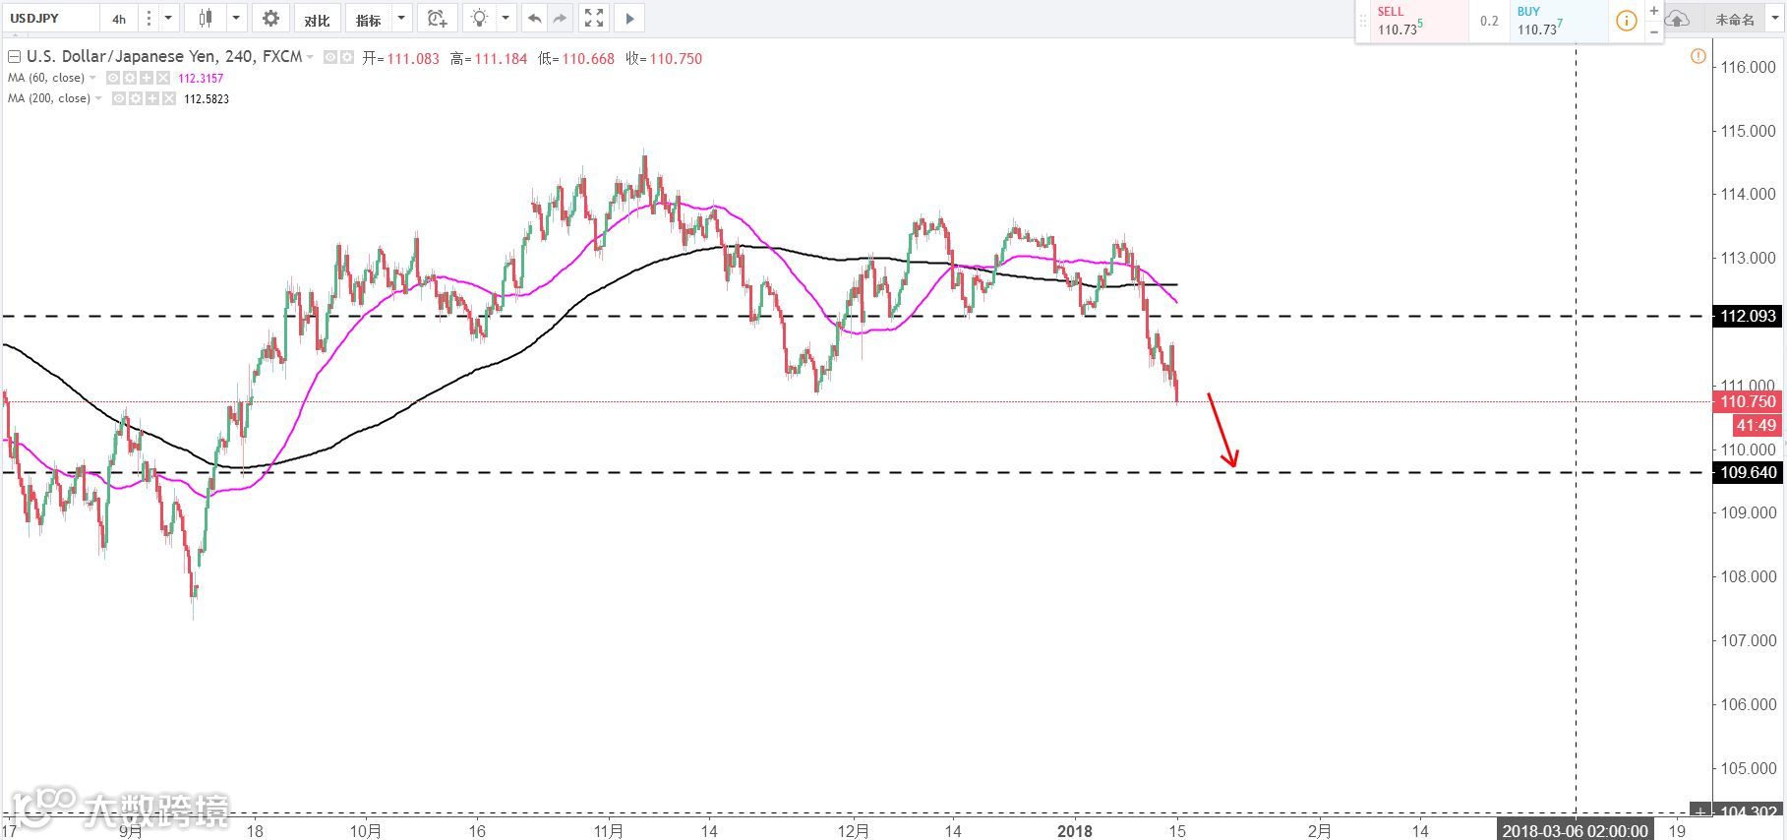Click the 116.000 price scale label
The image size is (1787, 840).
pos(1748,67)
